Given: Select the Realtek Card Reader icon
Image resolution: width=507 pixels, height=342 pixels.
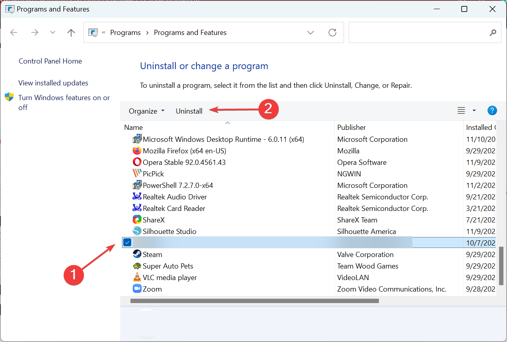Looking at the screenshot, I should [137, 208].
